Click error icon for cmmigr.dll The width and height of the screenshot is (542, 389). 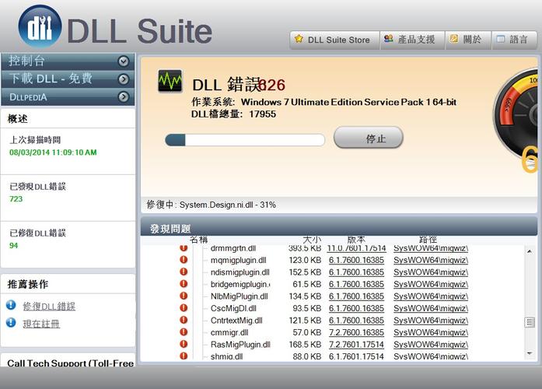184,332
